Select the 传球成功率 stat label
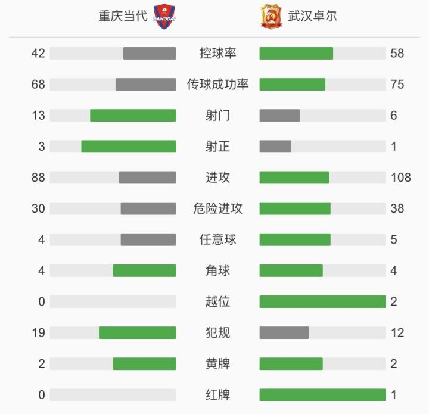The image size is (429, 414). tap(218, 84)
